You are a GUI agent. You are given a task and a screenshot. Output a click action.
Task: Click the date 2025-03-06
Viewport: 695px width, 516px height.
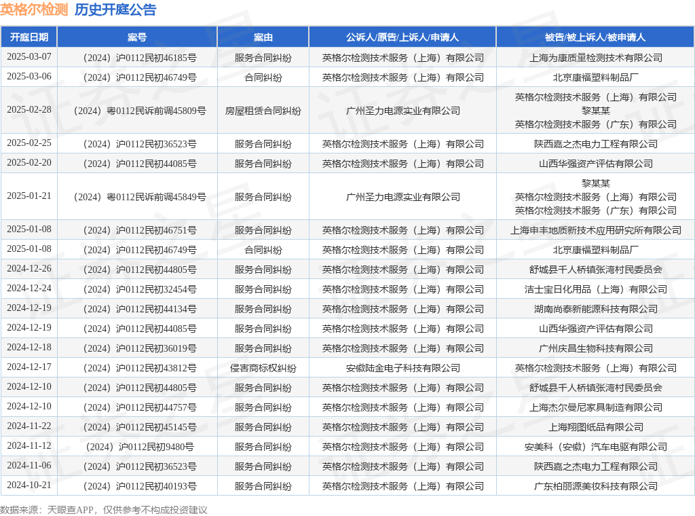pos(29,77)
